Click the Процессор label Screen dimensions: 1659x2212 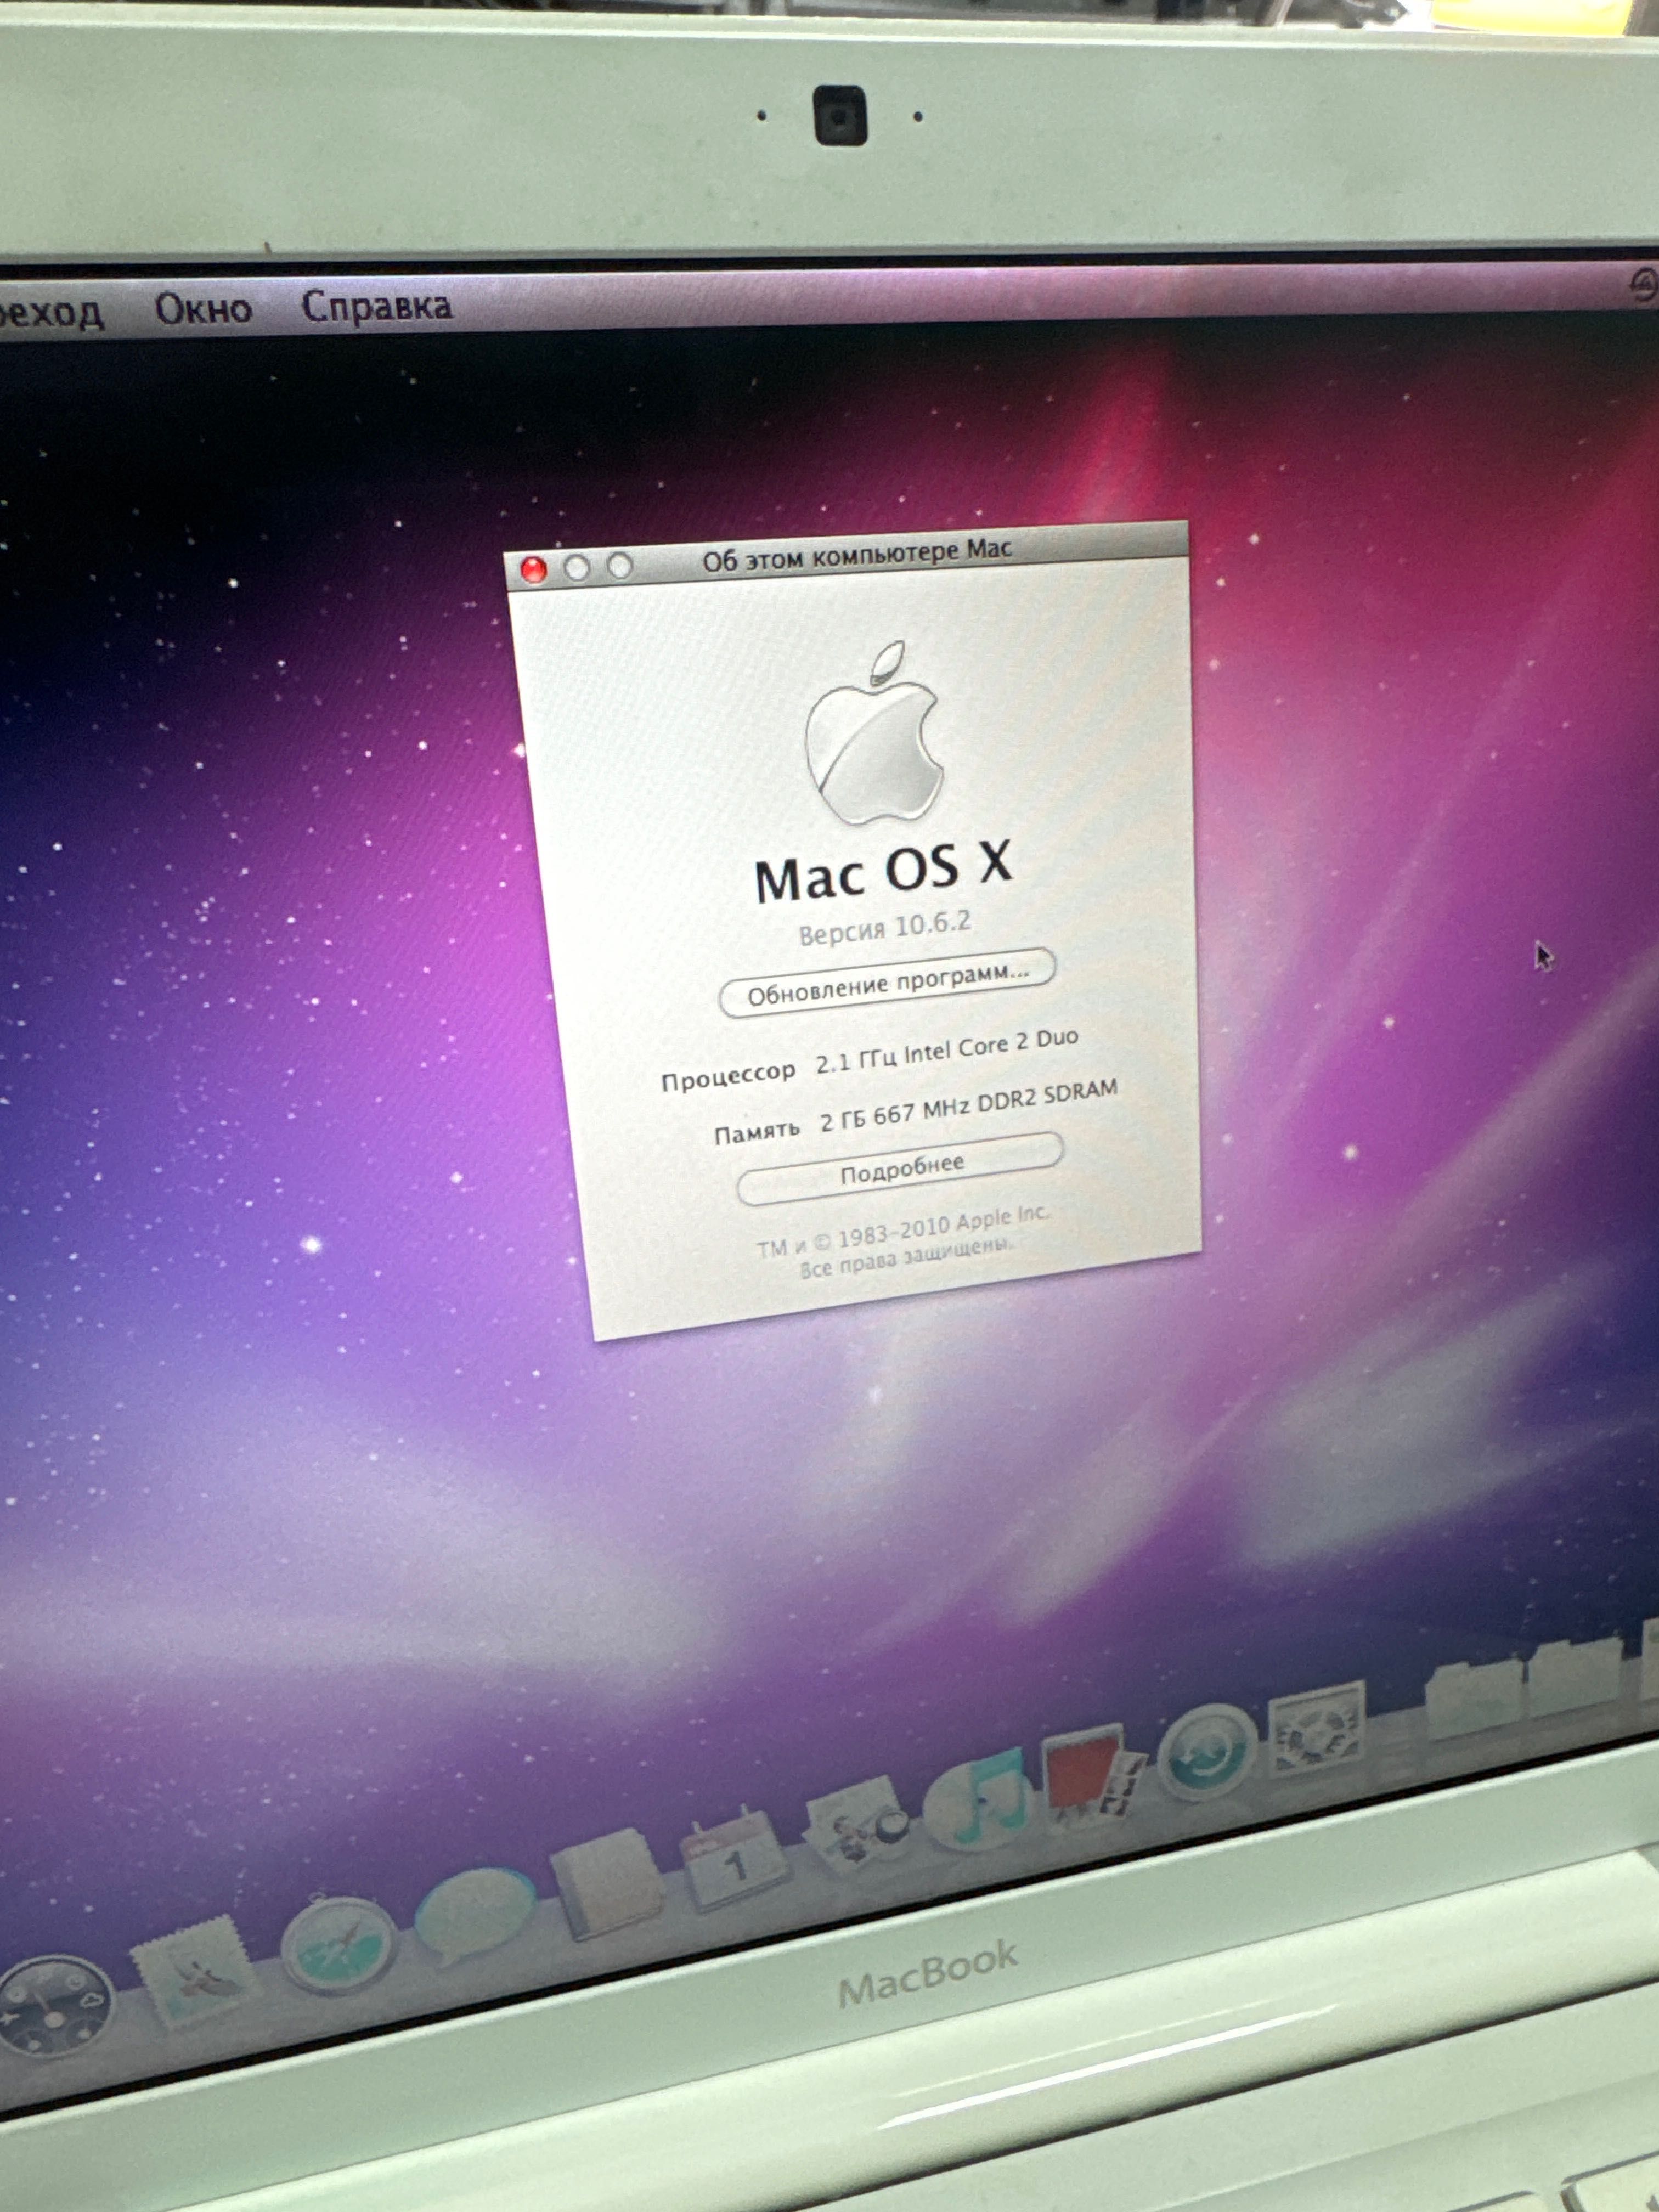[x=728, y=1076]
